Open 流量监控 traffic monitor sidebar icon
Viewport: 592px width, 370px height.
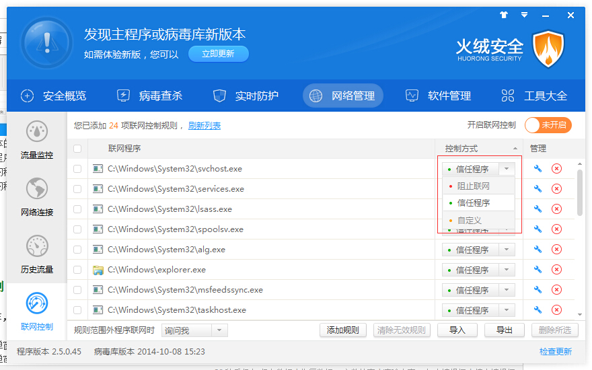point(36,139)
